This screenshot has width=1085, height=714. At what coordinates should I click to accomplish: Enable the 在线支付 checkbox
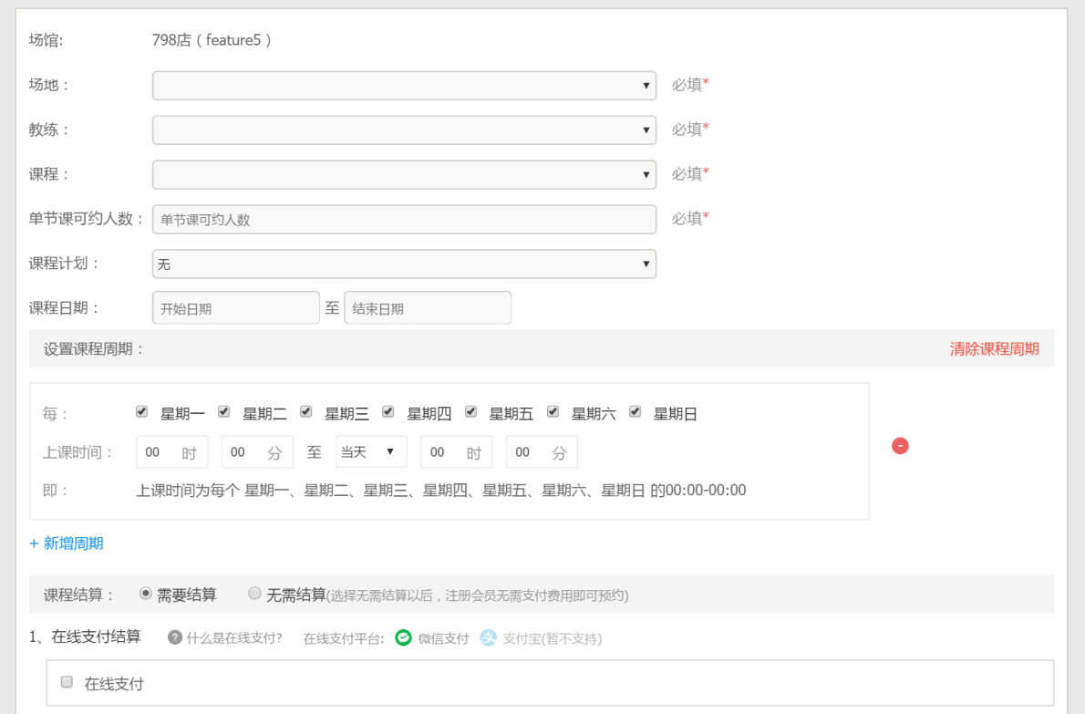click(67, 682)
